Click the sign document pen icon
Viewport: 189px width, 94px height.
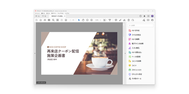click(x=124, y=20)
